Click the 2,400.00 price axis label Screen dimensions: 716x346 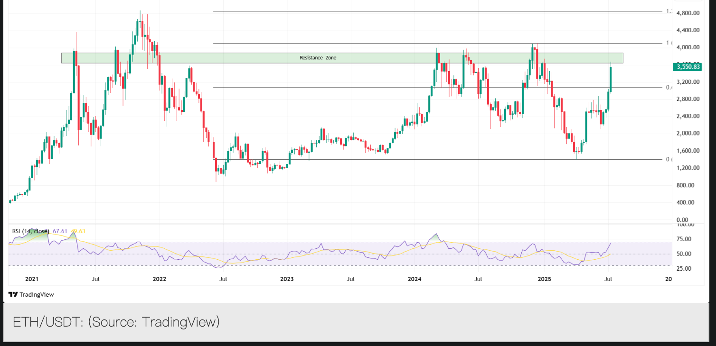tap(688, 116)
